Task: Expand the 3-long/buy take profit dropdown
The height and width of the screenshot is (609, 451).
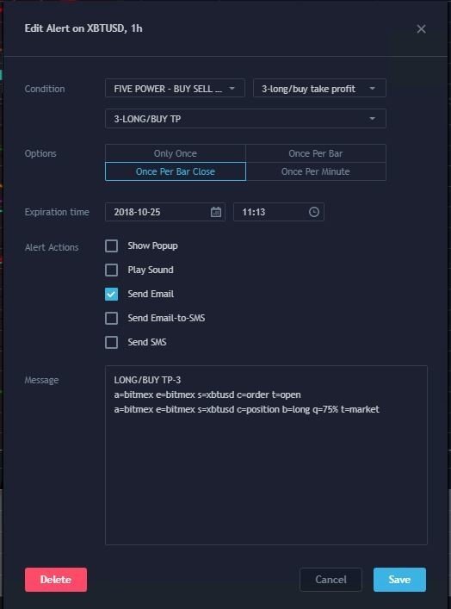Action: pos(319,89)
